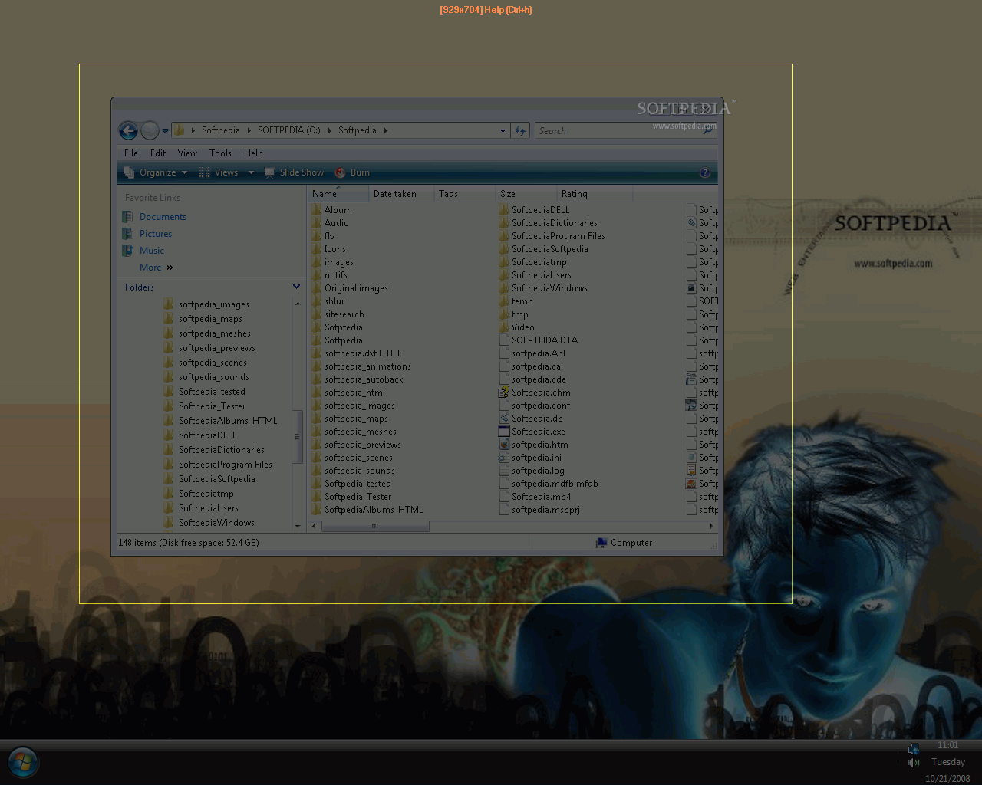Click tree scroll-up arrow

[x=298, y=304]
